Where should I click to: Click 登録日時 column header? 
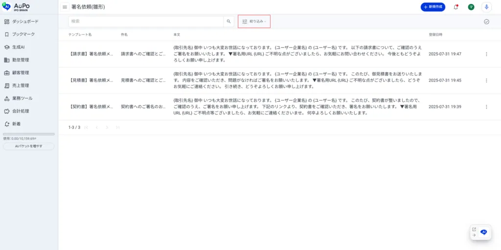(435, 35)
